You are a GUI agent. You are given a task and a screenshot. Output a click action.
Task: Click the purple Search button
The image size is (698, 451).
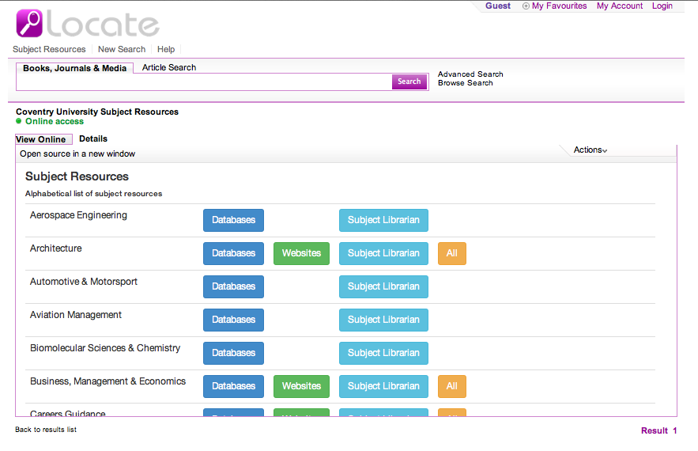(x=409, y=81)
